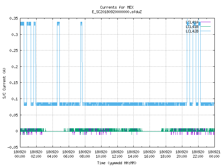Select the LCL41A legend label
The height and width of the screenshot is (166, 221).
pyautogui.click(x=192, y=22)
